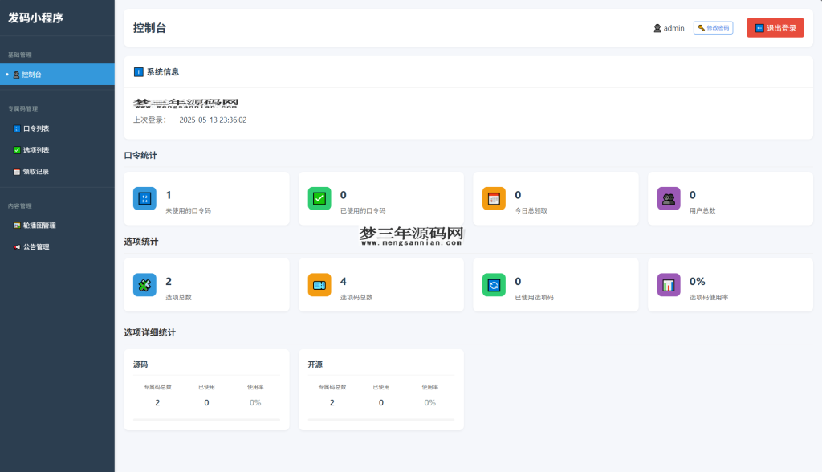Collapse the 专属码管理 sidebar section
The image size is (822, 472).
coord(25,108)
